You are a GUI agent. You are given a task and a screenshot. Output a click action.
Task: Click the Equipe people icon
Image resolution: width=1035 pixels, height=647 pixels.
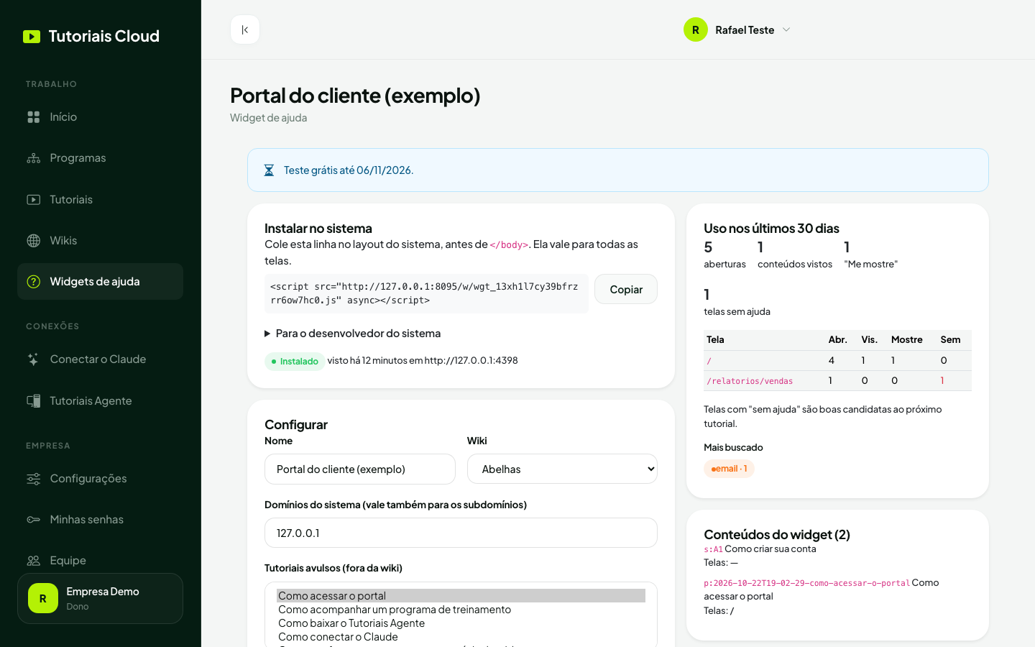(x=34, y=561)
